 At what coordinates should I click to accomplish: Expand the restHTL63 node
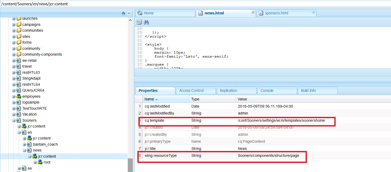(x=14, y=72)
